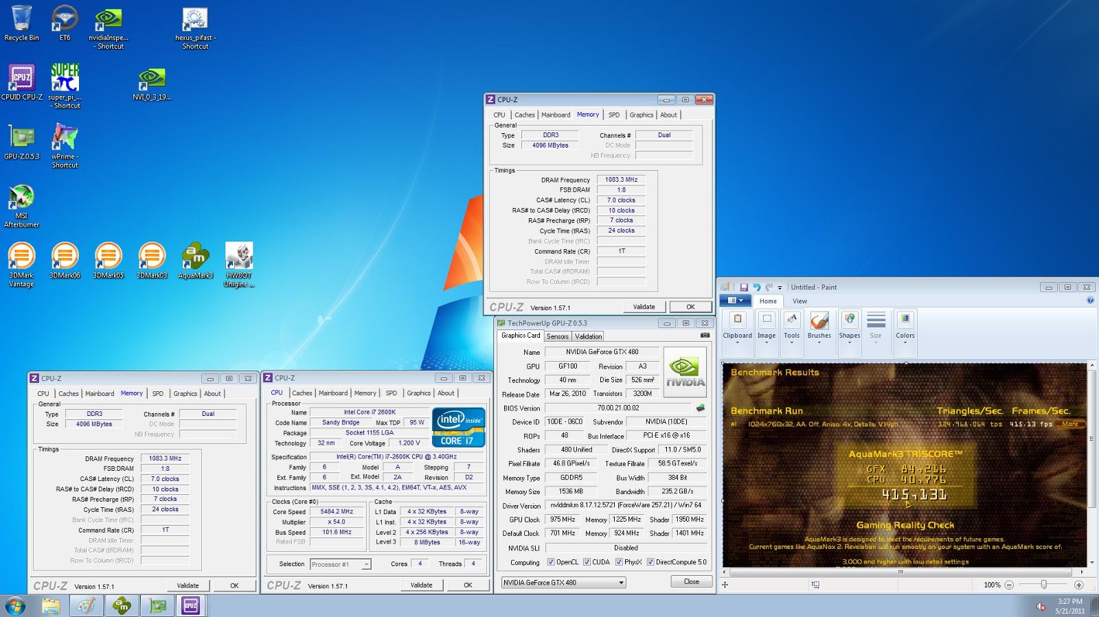Open Processor #1 selection dropdown
The height and width of the screenshot is (617, 1099).
click(x=340, y=564)
